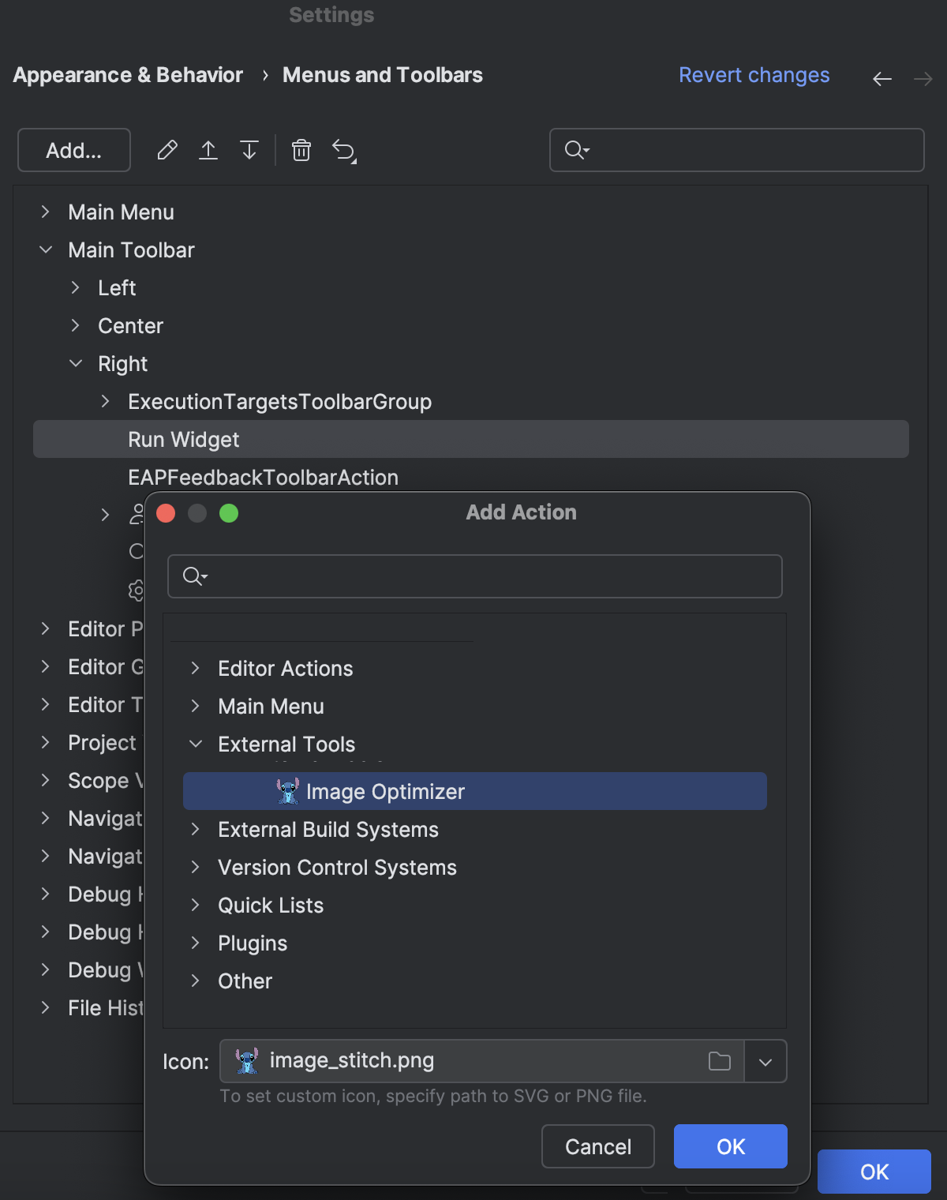Click the Remove trash icon
Viewport: 947px width, 1200px height.
click(x=301, y=150)
